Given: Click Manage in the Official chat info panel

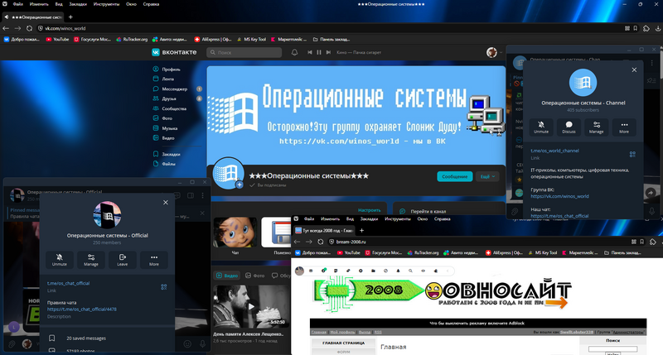Looking at the screenshot, I should (x=91, y=260).
